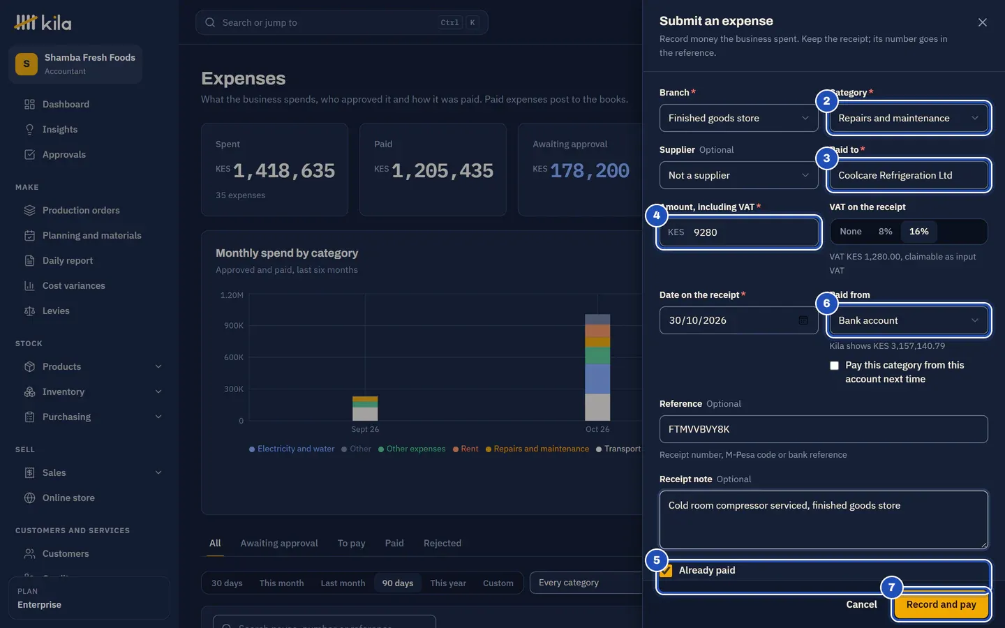Open the Paid from dropdown
Image resolution: width=1005 pixels, height=628 pixels.
tap(909, 320)
